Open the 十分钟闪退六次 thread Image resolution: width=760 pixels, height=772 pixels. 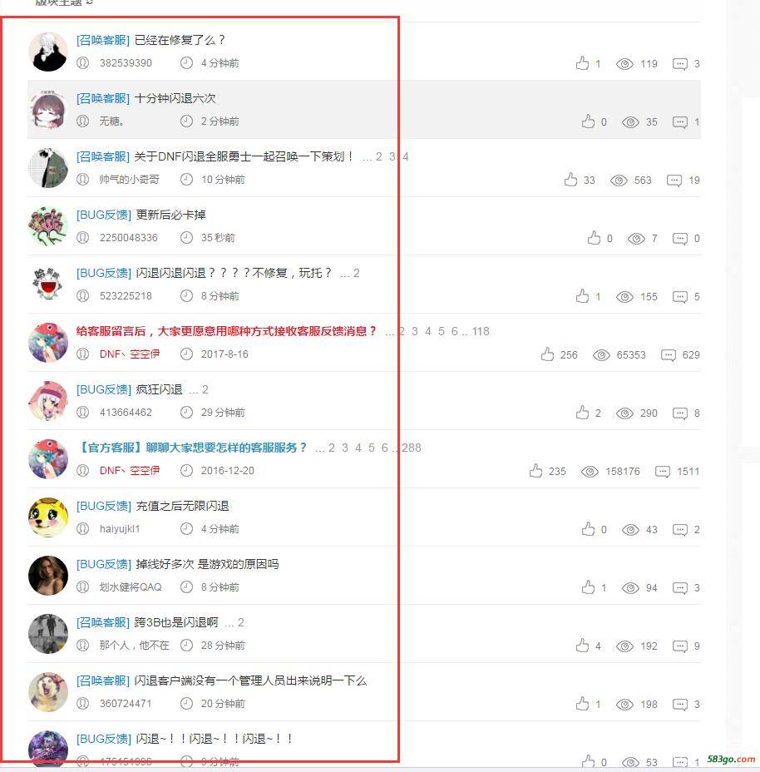(175, 98)
